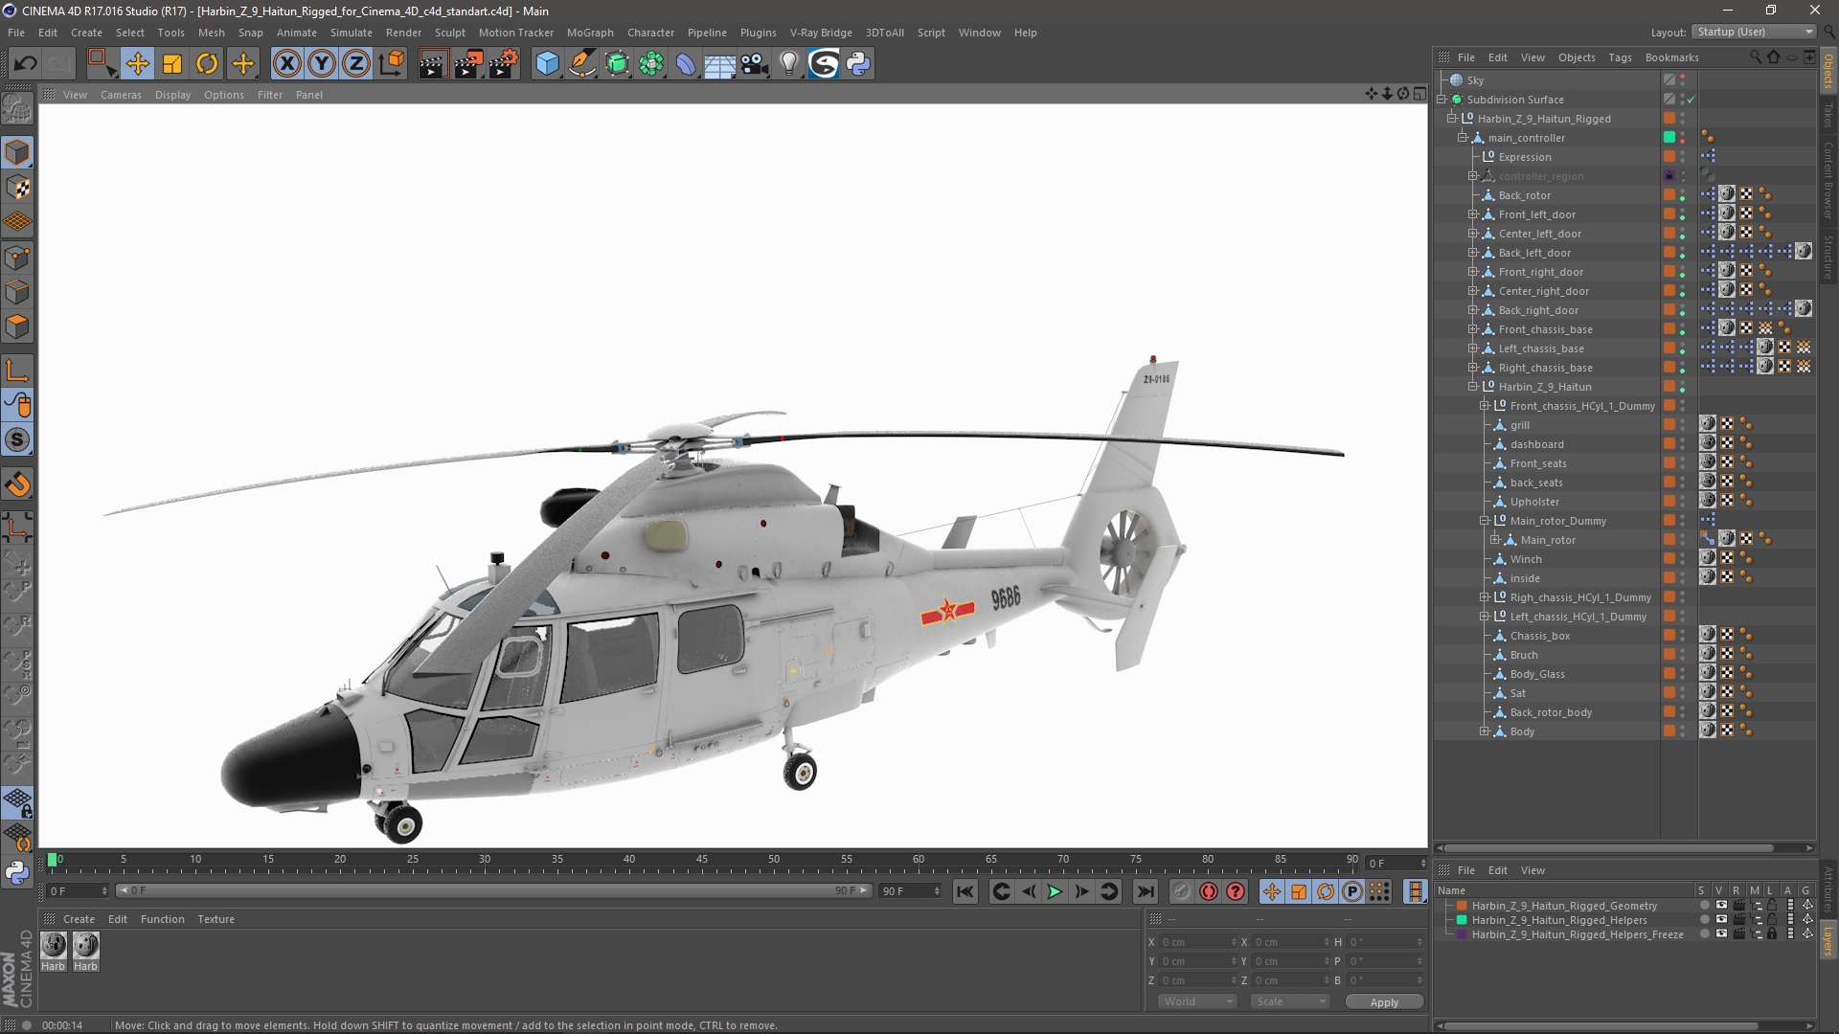Open viewport Cameras menu
1839x1034 pixels.
pos(121,95)
